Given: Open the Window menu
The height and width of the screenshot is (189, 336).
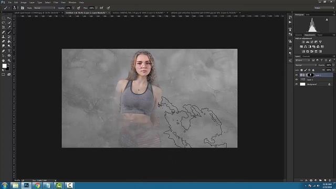Looking at the screenshot, I should point(72,2).
